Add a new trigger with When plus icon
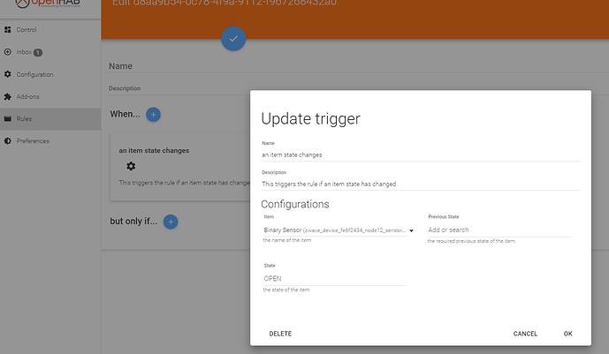 pyautogui.click(x=153, y=114)
